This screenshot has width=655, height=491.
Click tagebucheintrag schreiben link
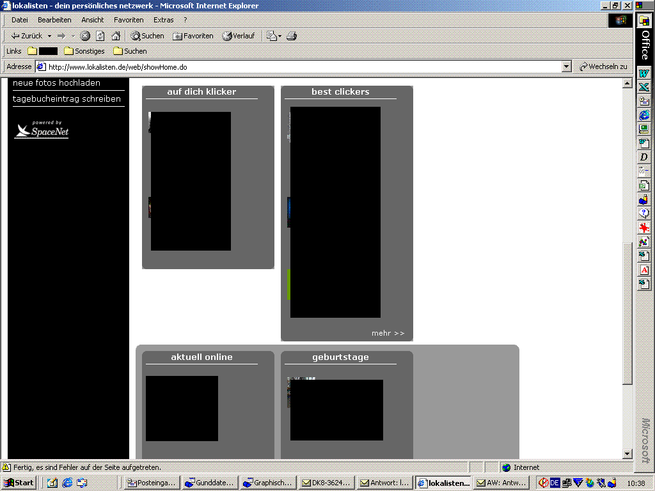(67, 99)
